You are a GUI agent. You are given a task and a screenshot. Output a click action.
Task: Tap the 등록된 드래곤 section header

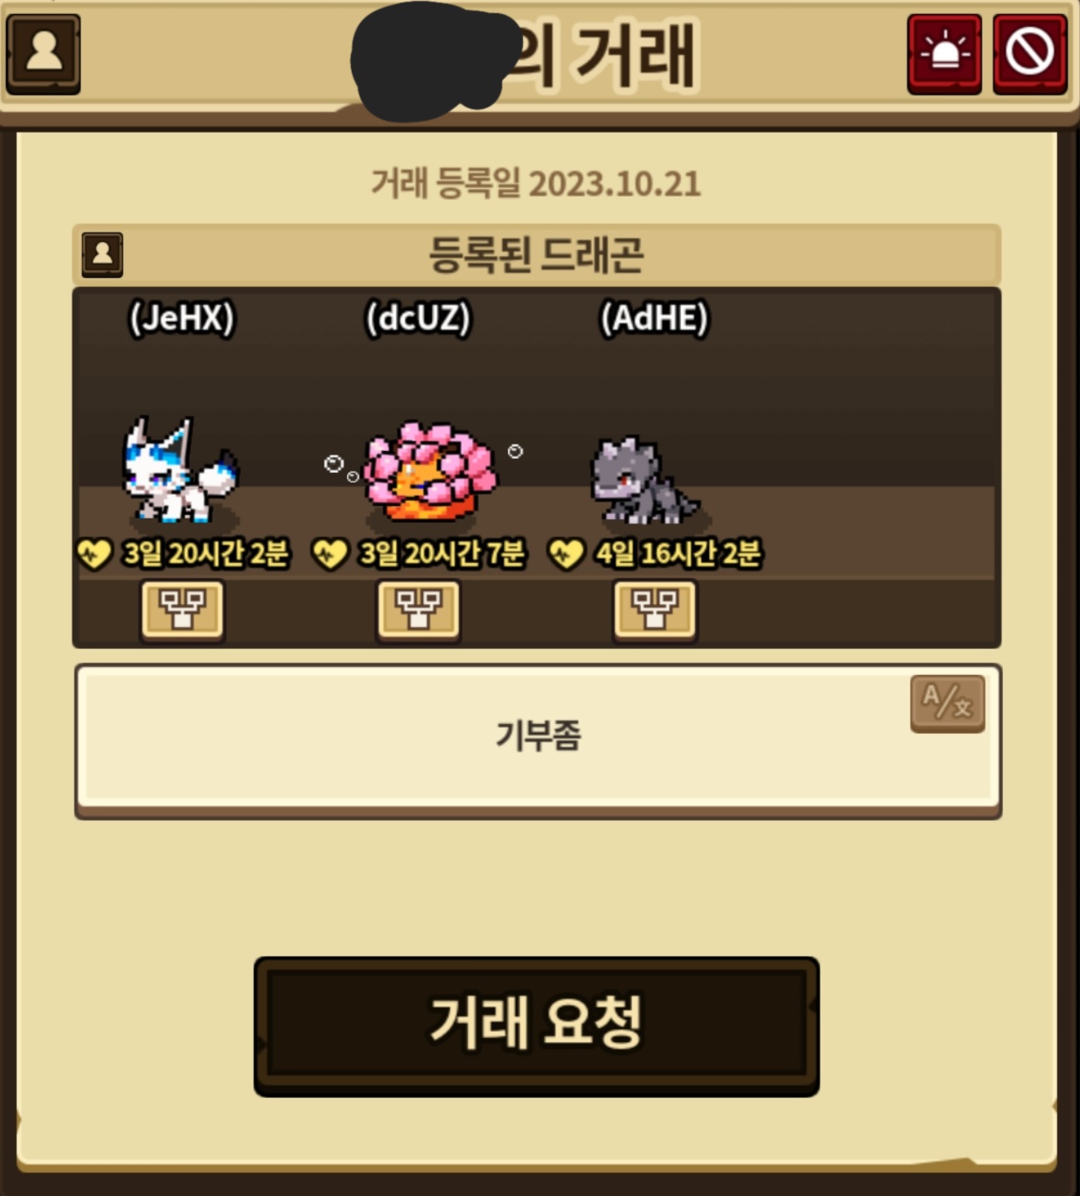coord(536,254)
